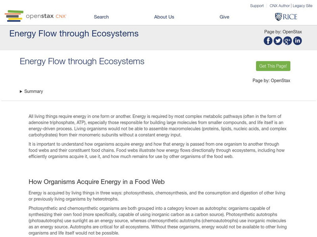Click the How Organisms Acquire Energy heading

click(96, 182)
